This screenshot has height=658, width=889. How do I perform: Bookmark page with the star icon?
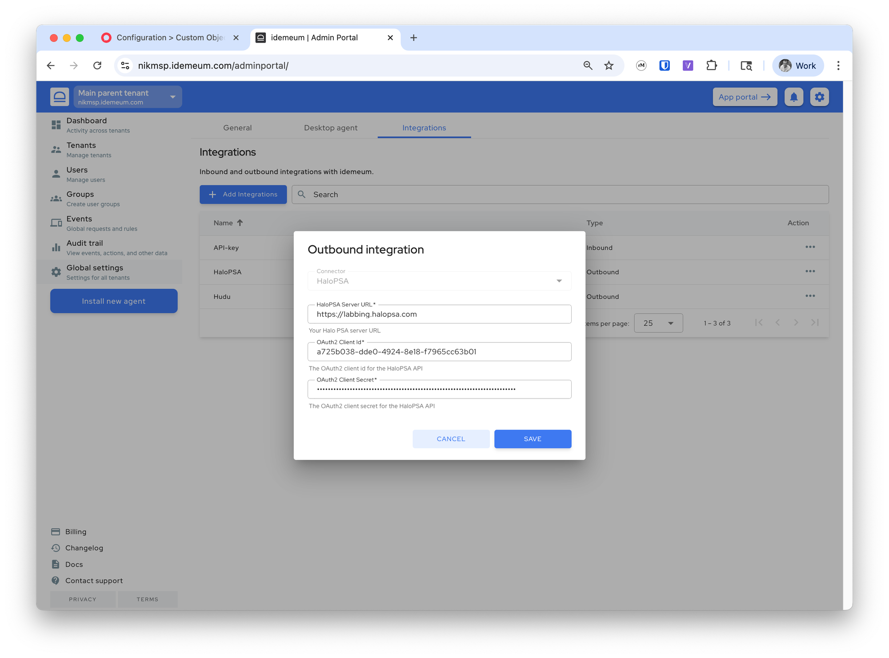click(x=609, y=66)
